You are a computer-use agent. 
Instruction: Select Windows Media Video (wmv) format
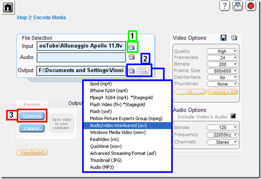point(127,133)
